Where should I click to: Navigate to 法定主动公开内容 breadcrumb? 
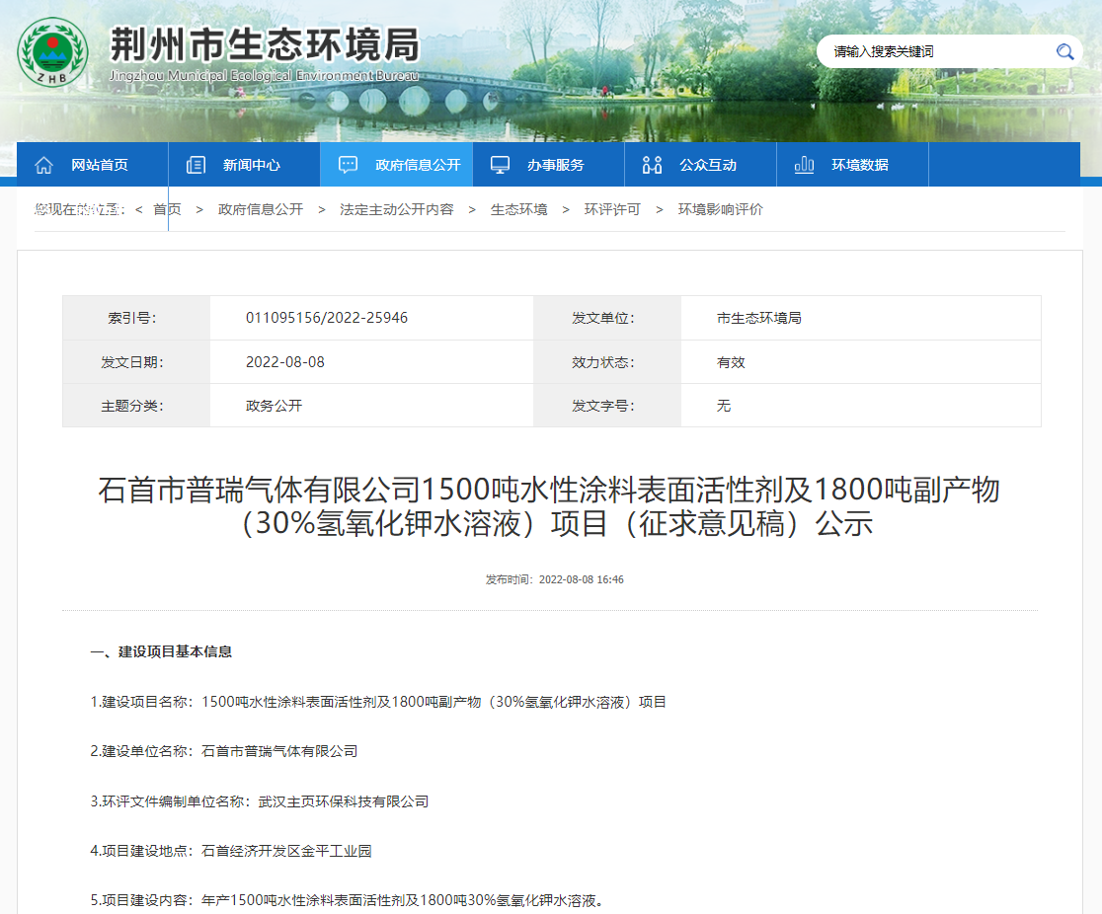(397, 209)
